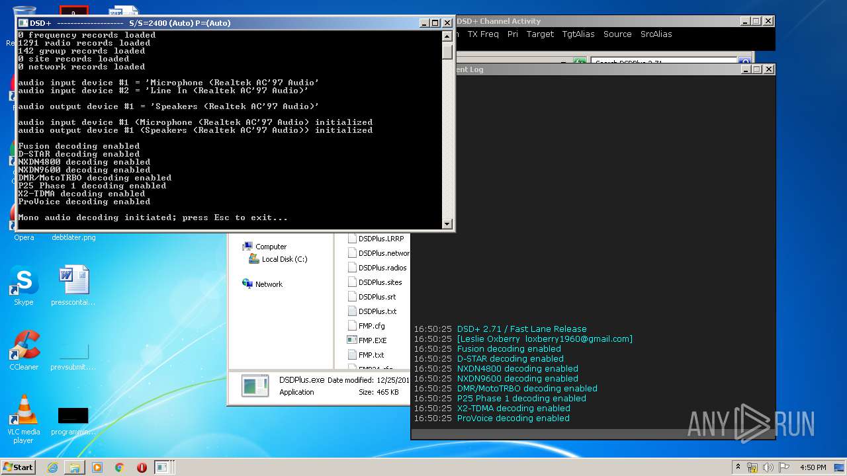Open volume control tray icon
The image size is (847, 476).
pos(768,467)
